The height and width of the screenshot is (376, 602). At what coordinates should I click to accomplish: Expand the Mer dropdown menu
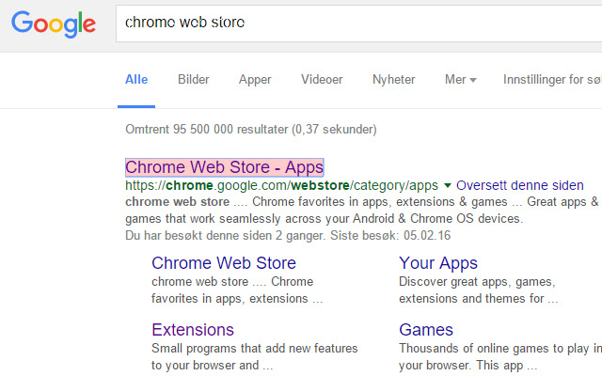click(460, 79)
